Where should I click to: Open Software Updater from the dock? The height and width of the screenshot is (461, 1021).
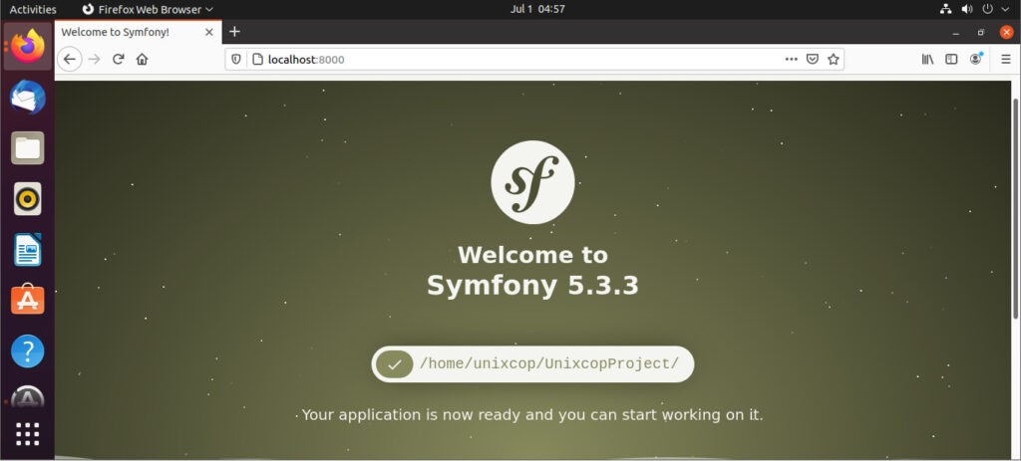point(27,398)
